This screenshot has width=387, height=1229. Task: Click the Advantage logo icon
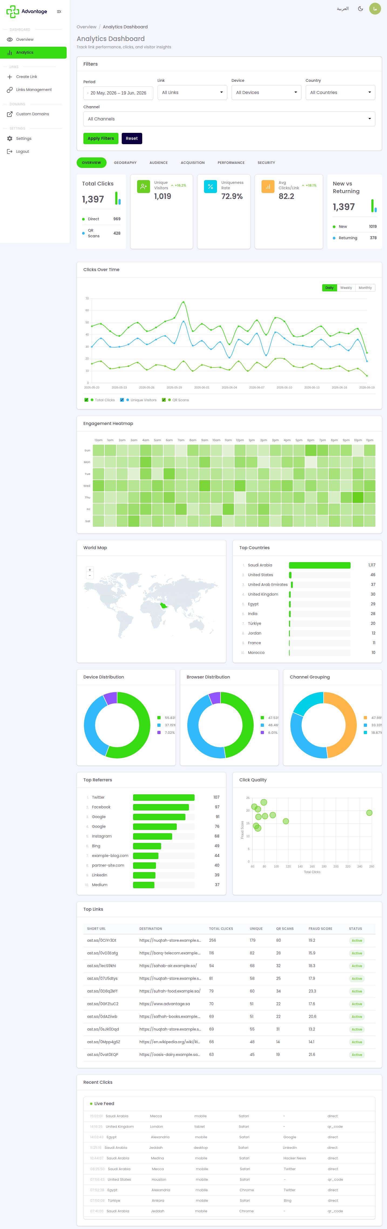click(x=12, y=11)
